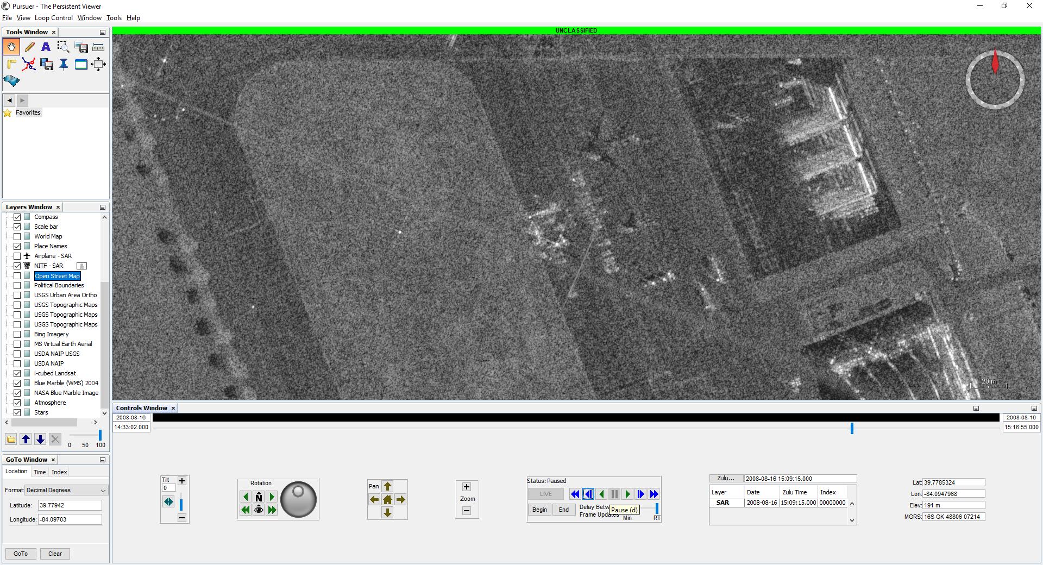Viewport: 1043px width, 565px height.
Task: Select the yellow angle square ruler tool
Action: coord(11,65)
